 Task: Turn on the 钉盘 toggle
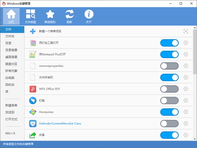coord(169,101)
